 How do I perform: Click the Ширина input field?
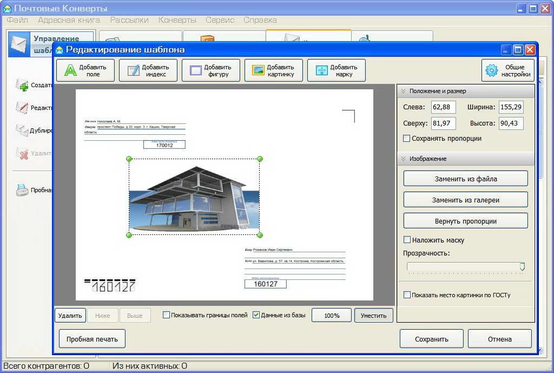511,107
